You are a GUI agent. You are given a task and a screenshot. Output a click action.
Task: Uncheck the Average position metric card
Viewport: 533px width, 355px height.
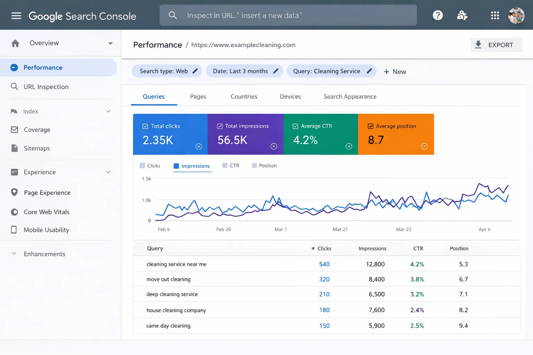(x=371, y=126)
